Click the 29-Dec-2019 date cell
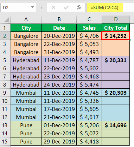The height and width of the screenshot is (147, 134). [59, 142]
